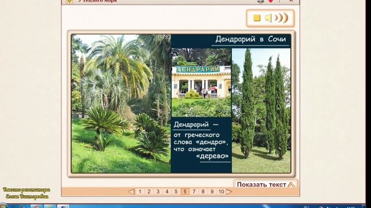Open slide page 9
The height and width of the screenshot is (208, 371).
212,191
